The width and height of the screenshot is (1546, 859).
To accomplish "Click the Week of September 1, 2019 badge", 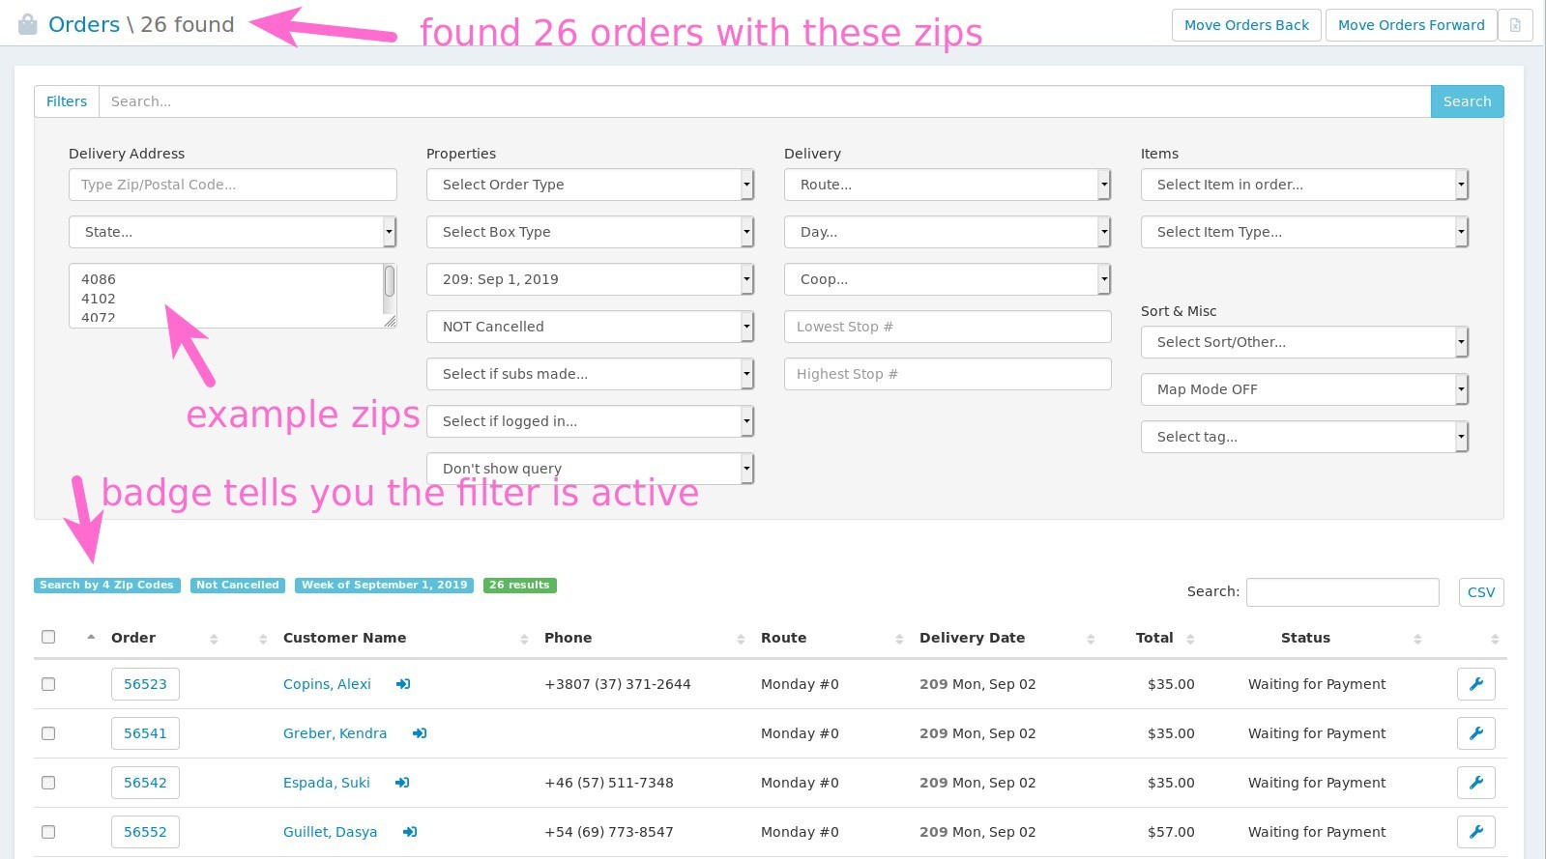I will pos(384,585).
